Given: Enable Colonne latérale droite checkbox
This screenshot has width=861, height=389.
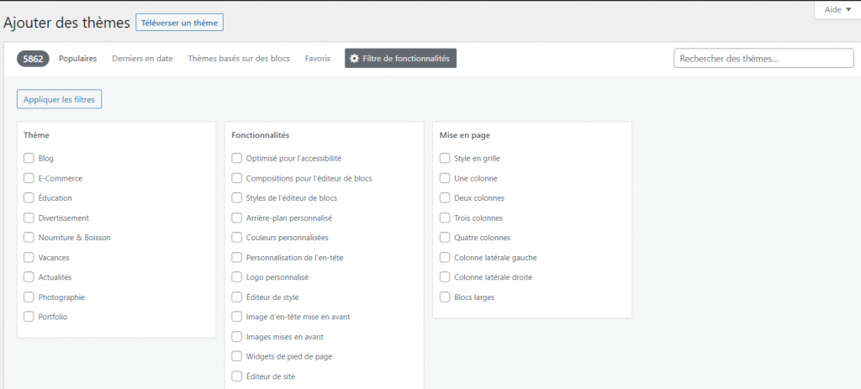Looking at the screenshot, I should 445,276.
